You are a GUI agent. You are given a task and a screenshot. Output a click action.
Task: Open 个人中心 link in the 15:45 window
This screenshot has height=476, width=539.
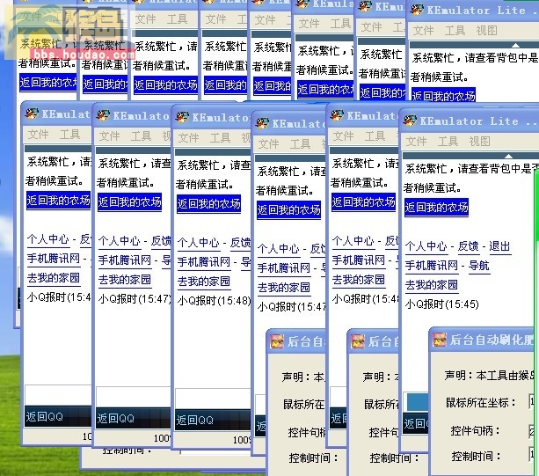(426, 245)
